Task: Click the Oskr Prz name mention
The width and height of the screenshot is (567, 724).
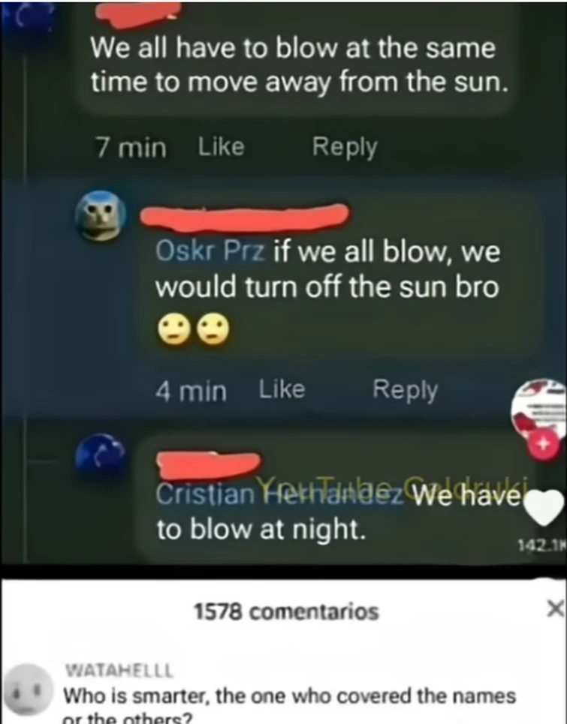Action: pos(211,251)
